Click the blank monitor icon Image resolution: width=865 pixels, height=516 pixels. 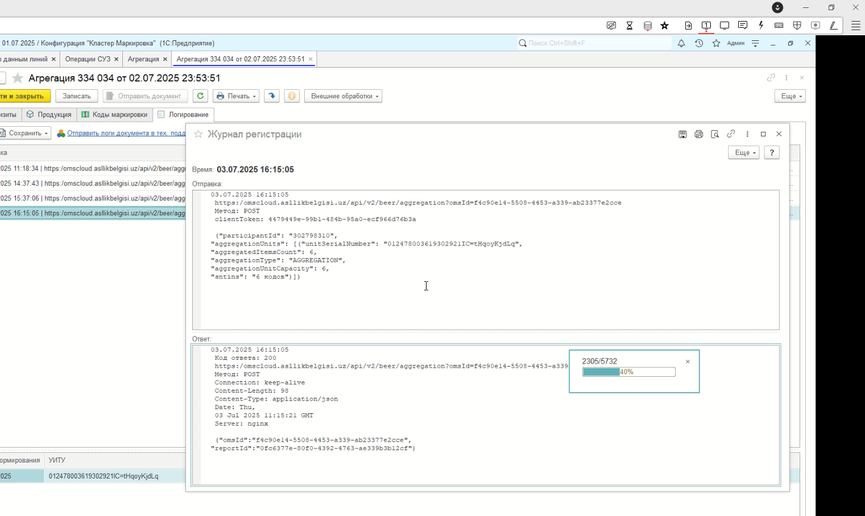[x=725, y=26]
